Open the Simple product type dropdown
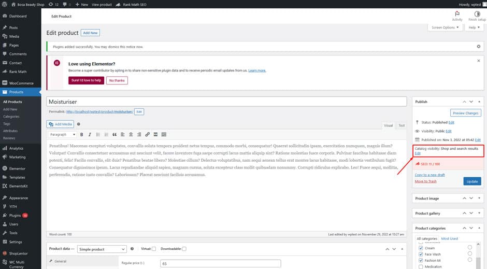This screenshot has width=487, height=269. pyautogui.click(x=102, y=249)
